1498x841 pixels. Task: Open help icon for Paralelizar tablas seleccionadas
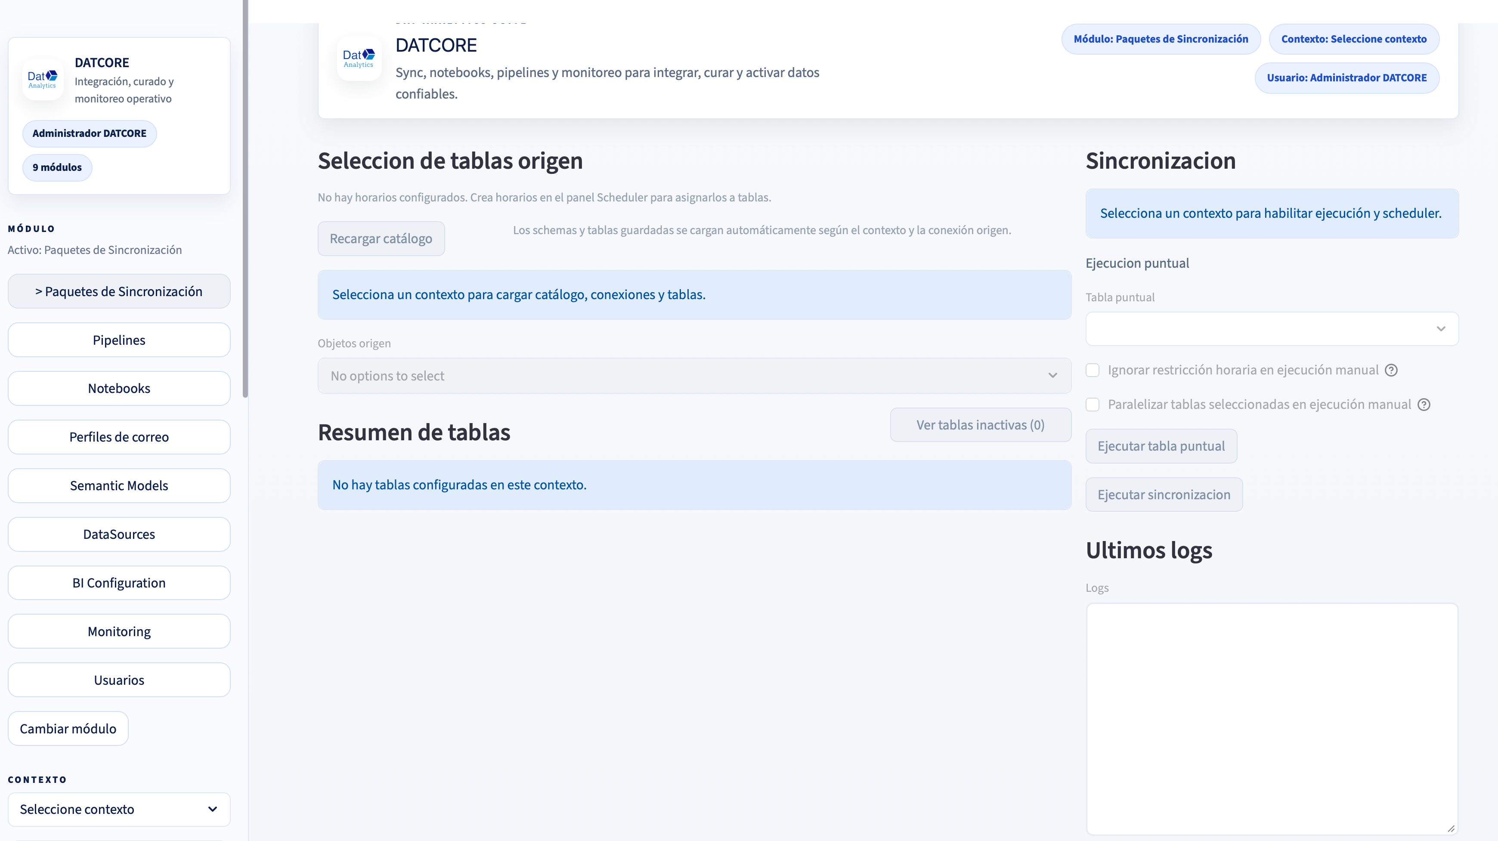[x=1424, y=405]
